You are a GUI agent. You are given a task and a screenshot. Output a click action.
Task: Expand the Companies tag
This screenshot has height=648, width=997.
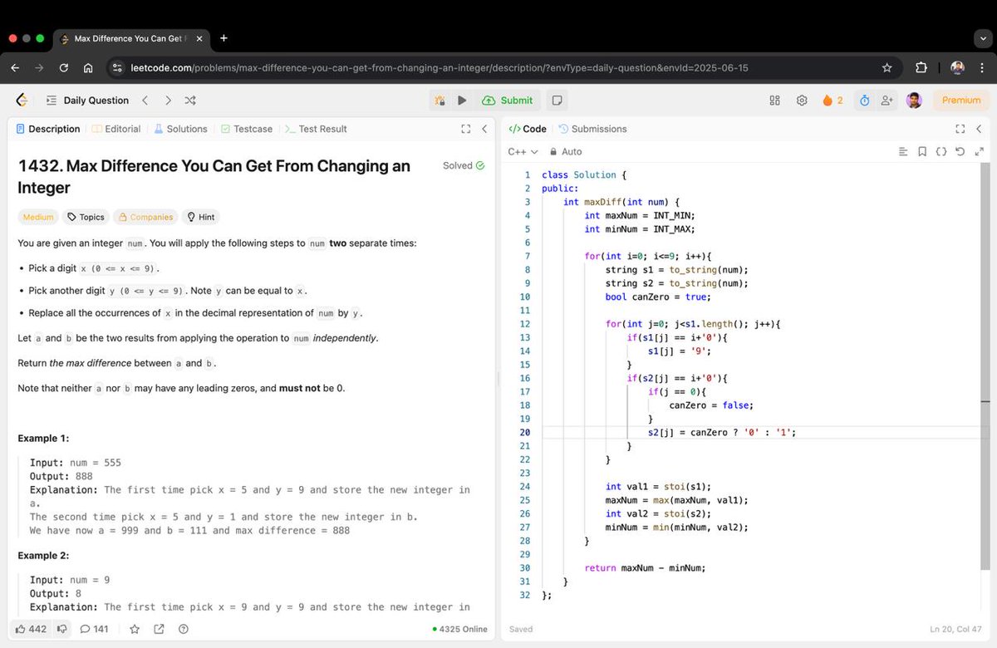[x=145, y=217]
